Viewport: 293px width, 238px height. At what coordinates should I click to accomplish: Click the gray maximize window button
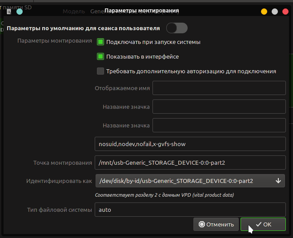click(x=275, y=12)
